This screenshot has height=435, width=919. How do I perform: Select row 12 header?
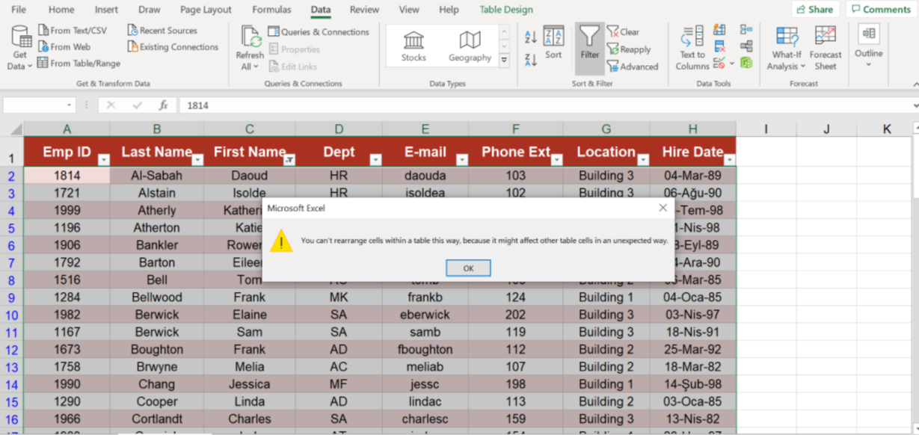pos(12,349)
